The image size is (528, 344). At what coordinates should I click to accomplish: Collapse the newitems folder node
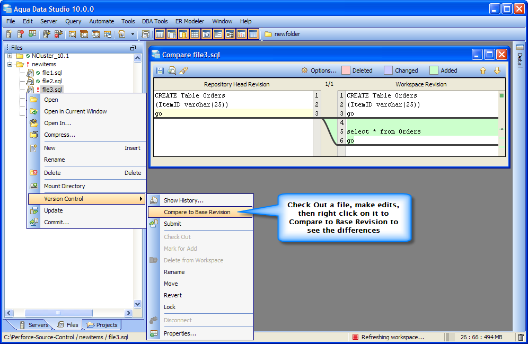10,64
